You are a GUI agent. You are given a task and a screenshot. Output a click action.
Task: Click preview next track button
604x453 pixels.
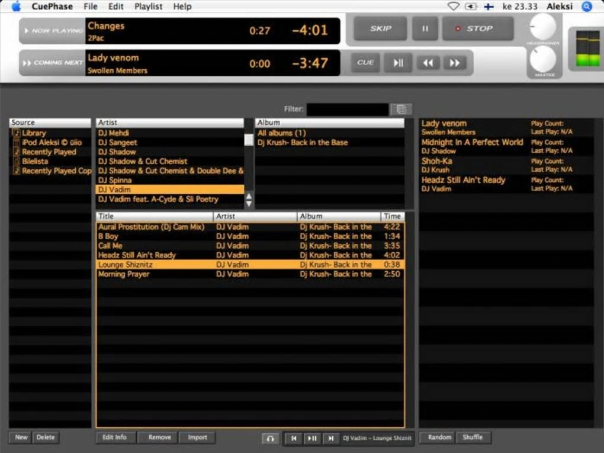[330, 438]
